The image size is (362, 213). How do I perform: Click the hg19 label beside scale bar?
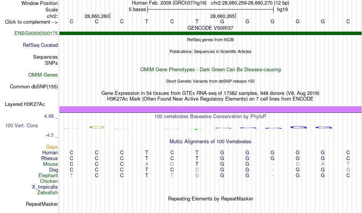(x=282, y=10)
